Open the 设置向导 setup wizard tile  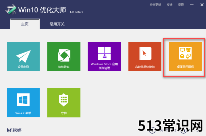tap(23, 56)
